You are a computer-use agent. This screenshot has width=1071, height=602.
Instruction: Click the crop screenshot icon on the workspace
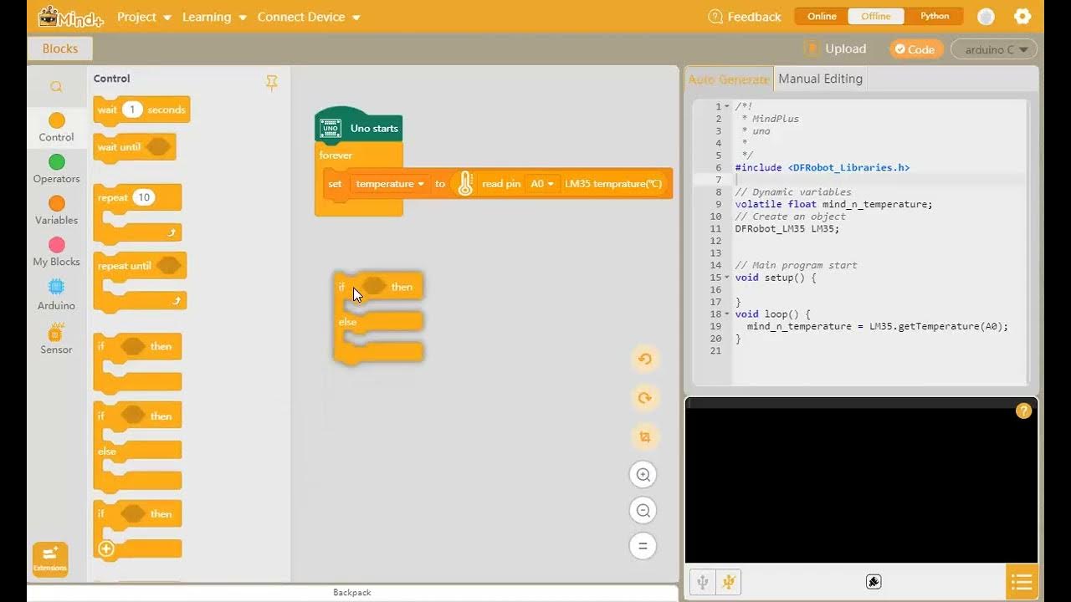(644, 436)
